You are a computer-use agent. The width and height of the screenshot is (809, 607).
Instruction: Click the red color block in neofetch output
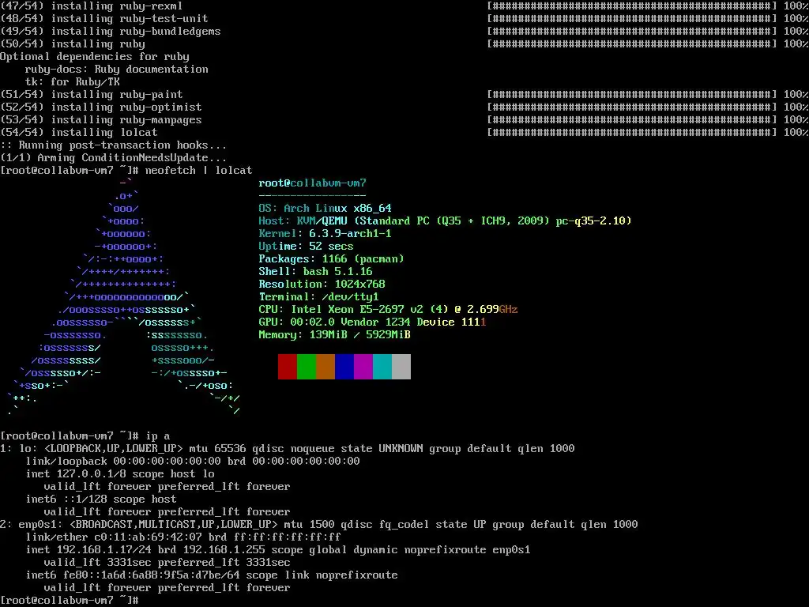[x=288, y=367]
